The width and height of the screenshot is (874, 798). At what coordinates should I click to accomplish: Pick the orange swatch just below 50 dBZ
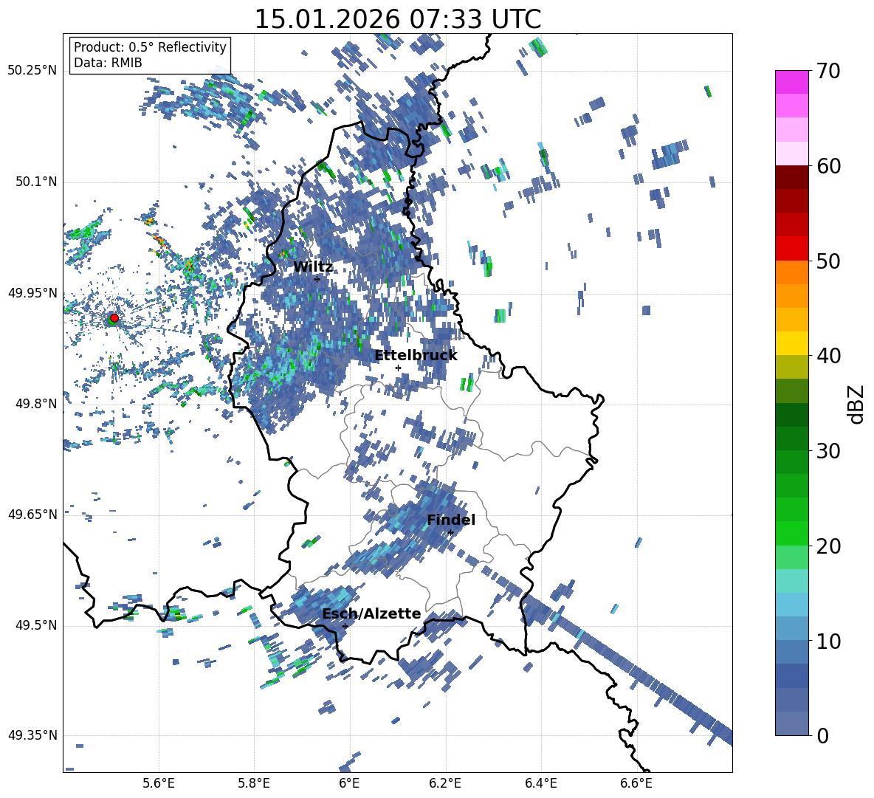(791, 272)
